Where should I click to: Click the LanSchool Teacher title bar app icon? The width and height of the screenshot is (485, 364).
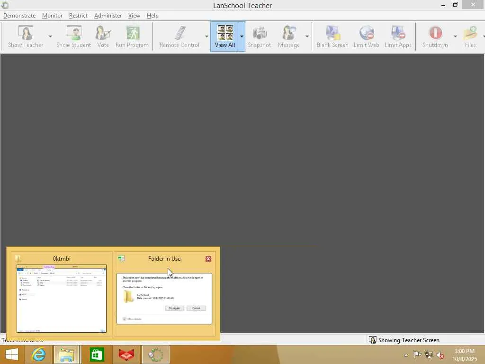5,5
